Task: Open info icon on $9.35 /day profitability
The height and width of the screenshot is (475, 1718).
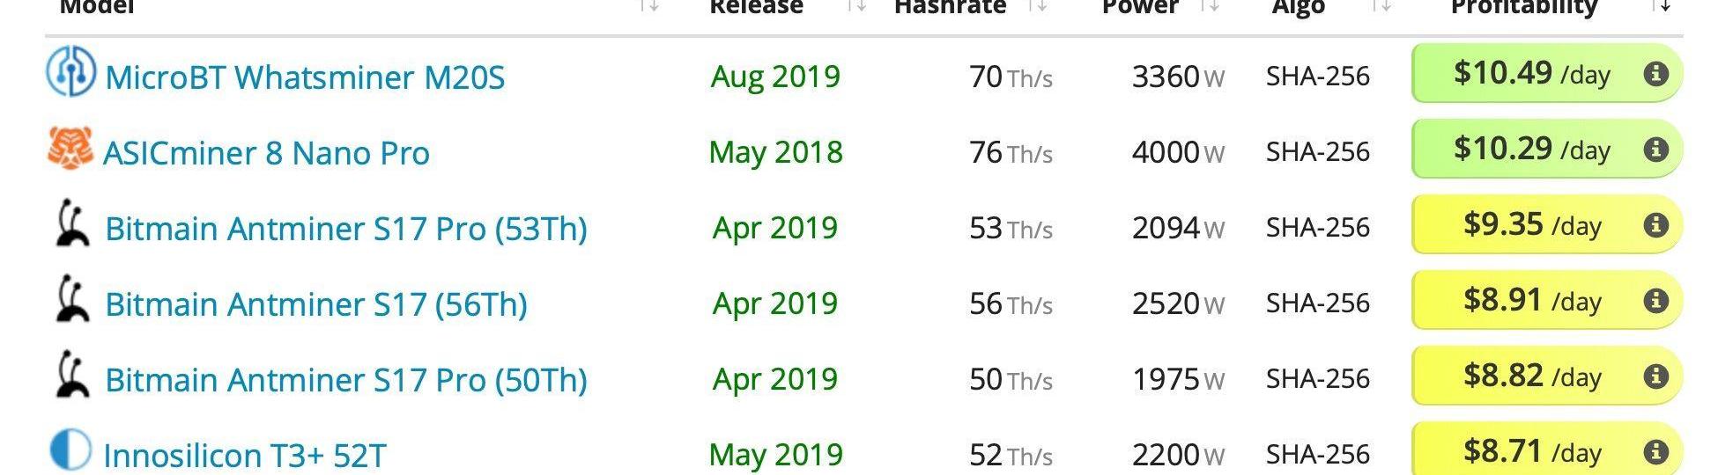Action: [1655, 225]
